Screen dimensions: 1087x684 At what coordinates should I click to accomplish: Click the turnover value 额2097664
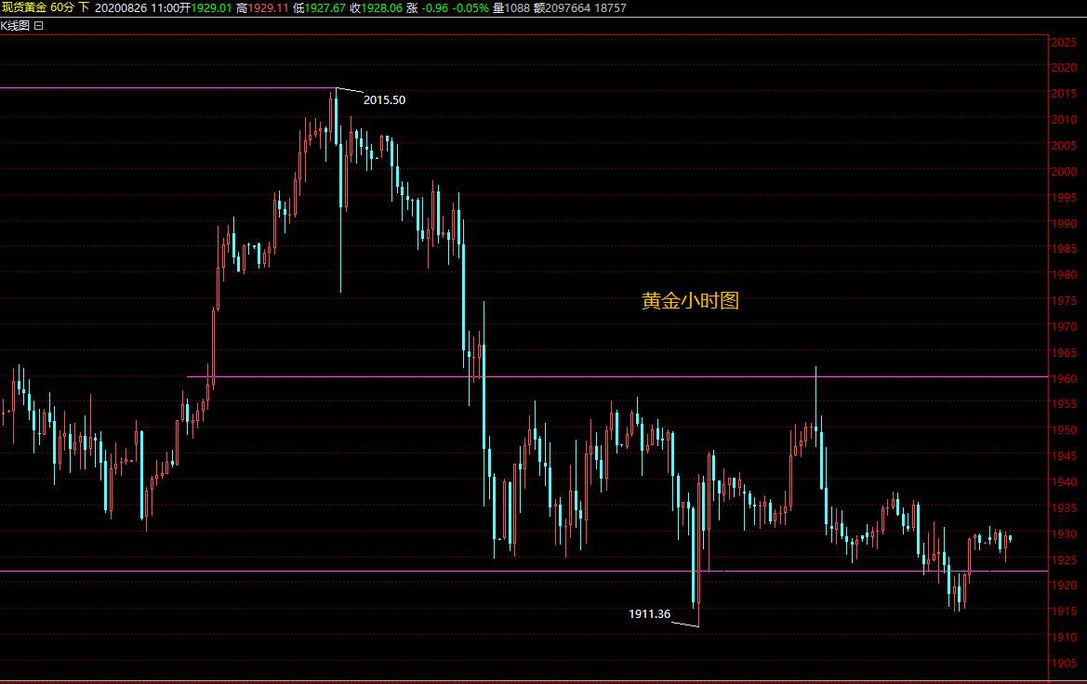pyautogui.click(x=563, y=7)
